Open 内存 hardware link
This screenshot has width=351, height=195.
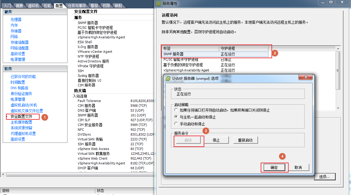(14, 25)
